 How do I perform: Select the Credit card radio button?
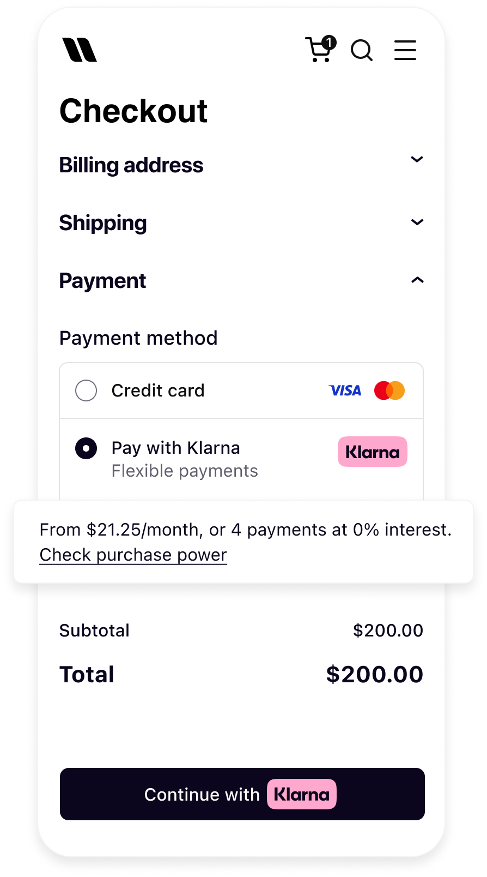point(86,391)
